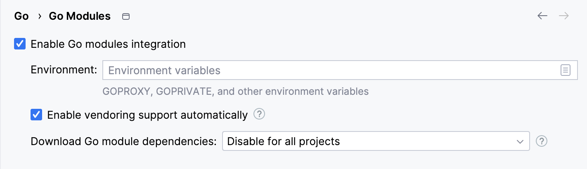Viewport: 587px width, 169px height.
Task: Uncheck Enable Go modules integration checkbox
Action: click(20, 44)
